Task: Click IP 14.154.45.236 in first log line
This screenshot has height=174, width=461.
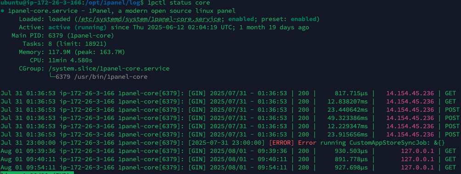Action: [410, 93]
